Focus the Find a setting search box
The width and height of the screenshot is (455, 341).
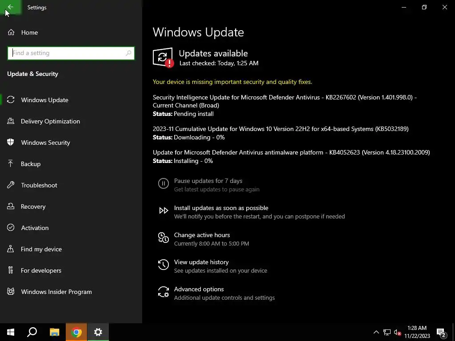coord(71,53)
